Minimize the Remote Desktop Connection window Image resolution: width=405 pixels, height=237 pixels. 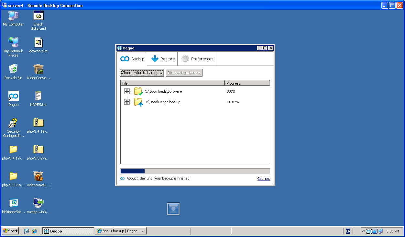[385, 5]
